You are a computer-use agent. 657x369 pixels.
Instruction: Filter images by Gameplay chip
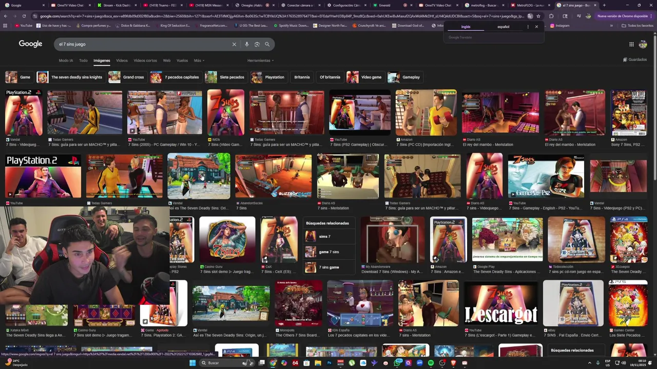click(404, 77)
